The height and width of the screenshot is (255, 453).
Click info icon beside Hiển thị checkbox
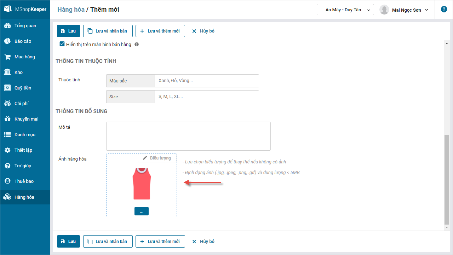coord(137,45)
